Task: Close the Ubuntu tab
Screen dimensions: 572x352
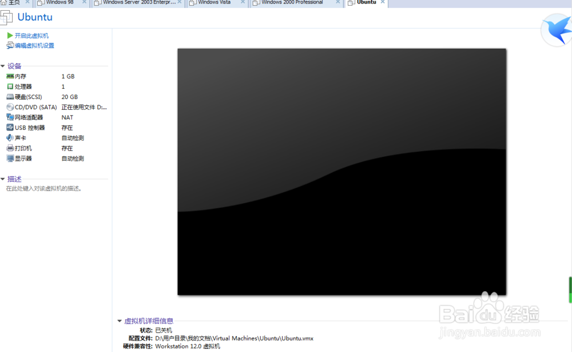Action: click(x=383, y=2)
